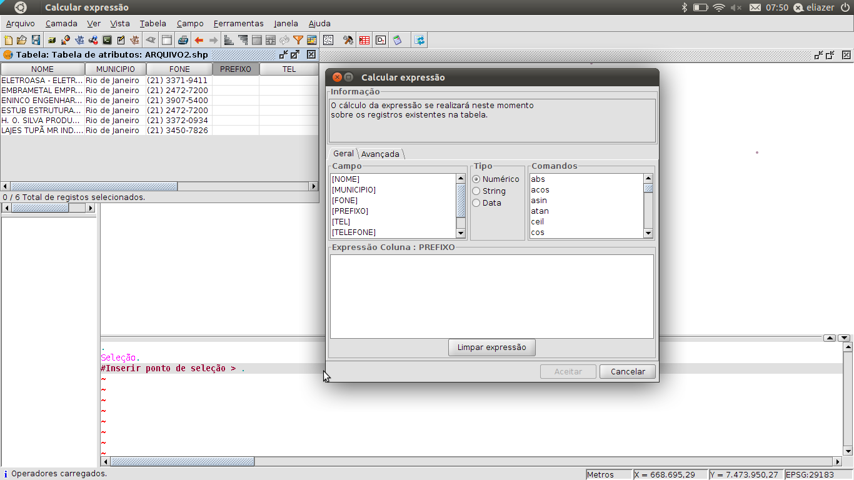Open the Tabela menu
The height and width of the screenshot is (480, 854).
click(153, 24)
